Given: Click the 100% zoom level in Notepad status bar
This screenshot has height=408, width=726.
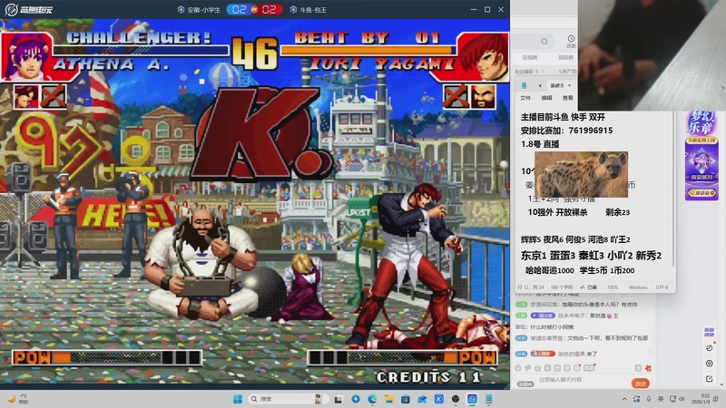Looking at the screenshot, I should pos(613,287).
